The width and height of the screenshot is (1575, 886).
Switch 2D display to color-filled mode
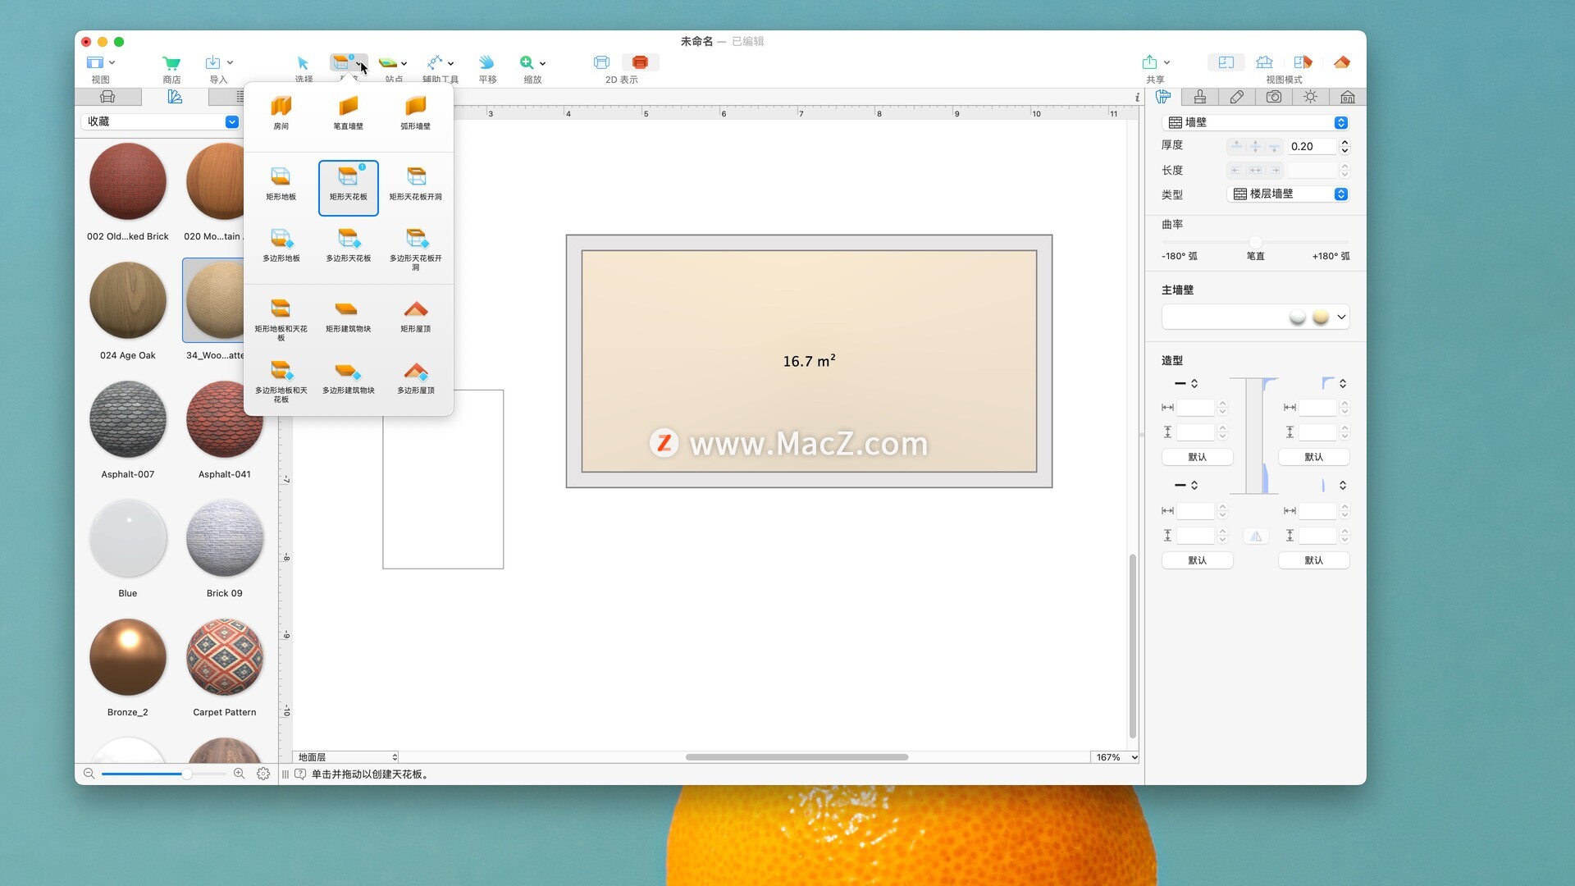click(641, 62)
